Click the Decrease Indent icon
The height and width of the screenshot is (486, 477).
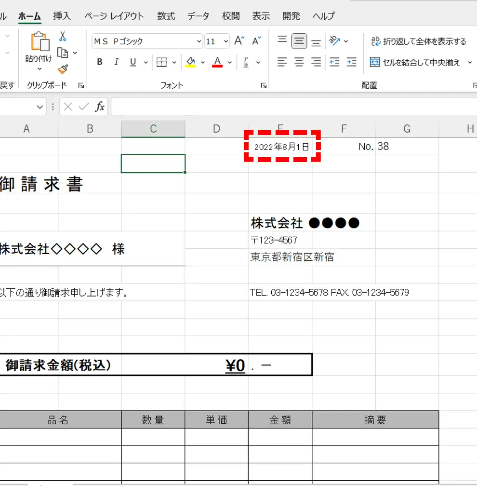pos(334,62)
